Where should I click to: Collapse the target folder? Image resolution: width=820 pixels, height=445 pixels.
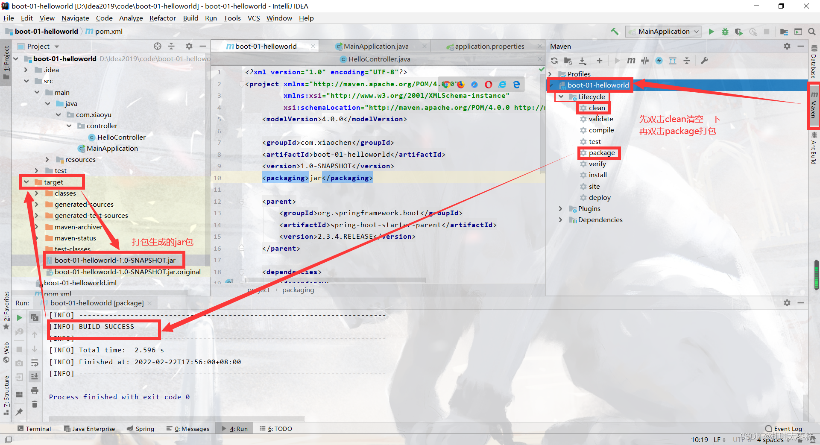(x=26, y=182)
